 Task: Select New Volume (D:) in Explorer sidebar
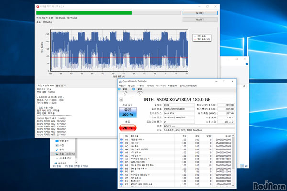tap(63, 158)
